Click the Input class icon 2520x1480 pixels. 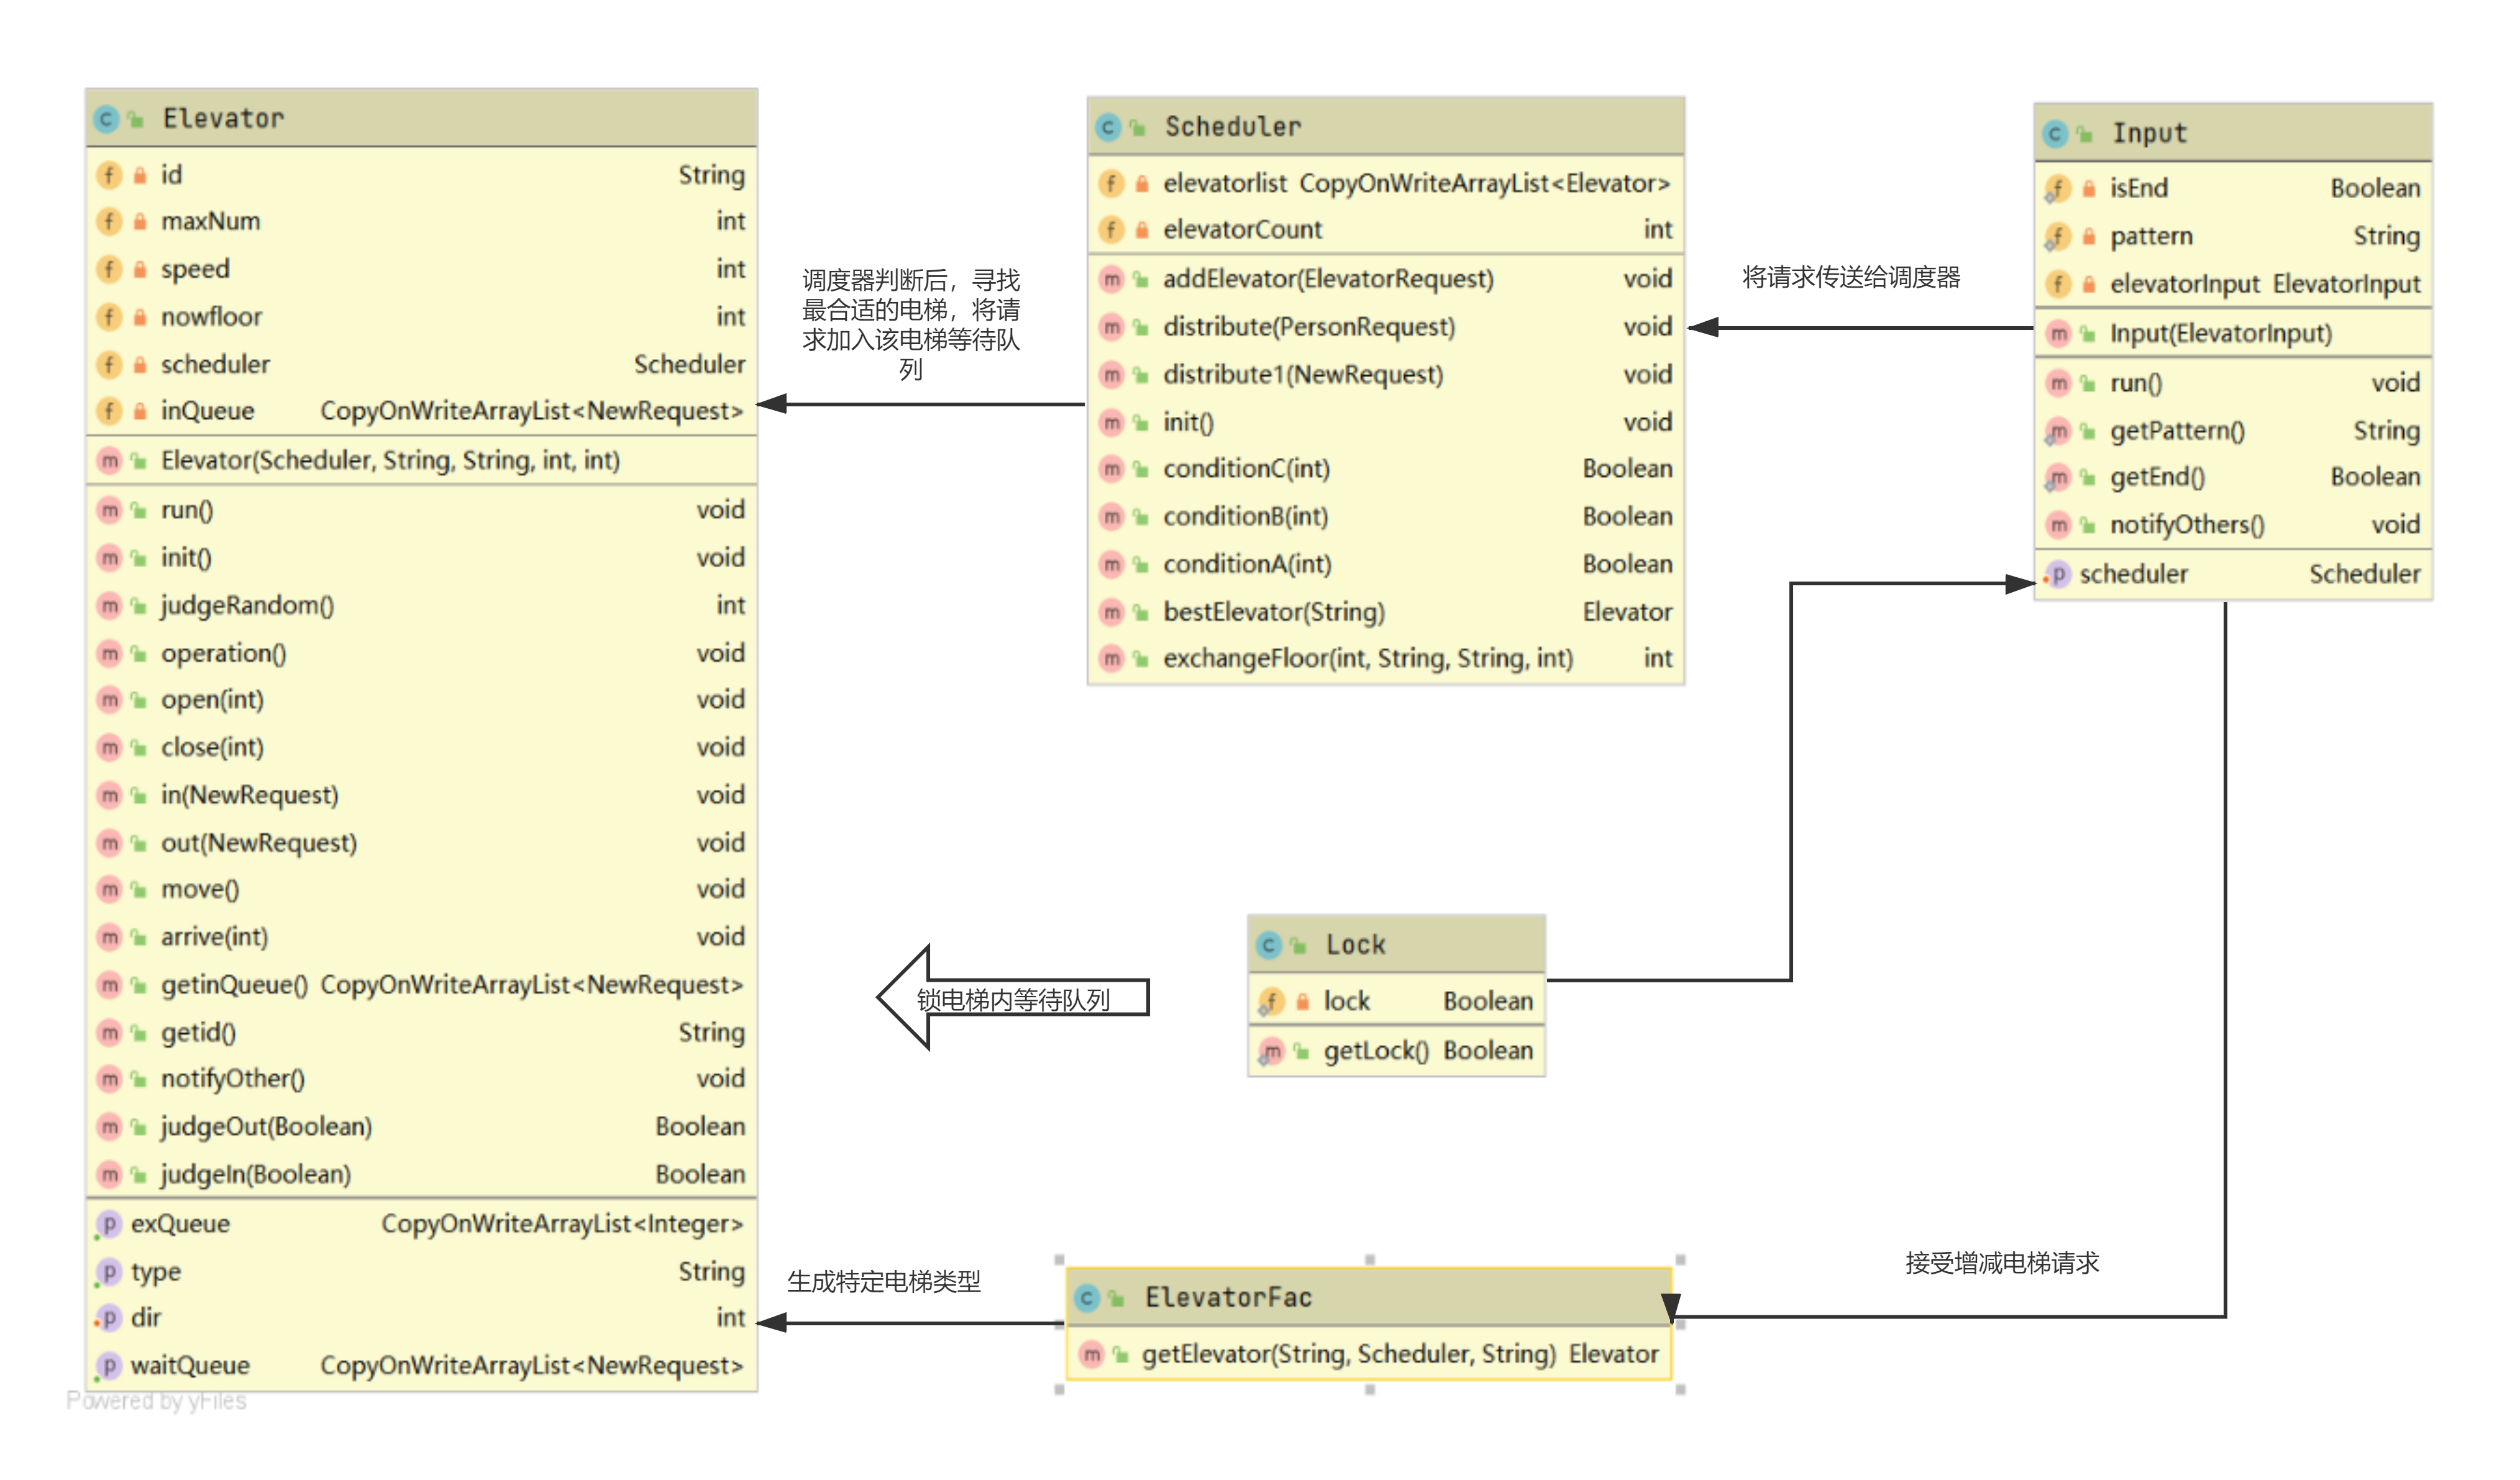(2055, 134)
